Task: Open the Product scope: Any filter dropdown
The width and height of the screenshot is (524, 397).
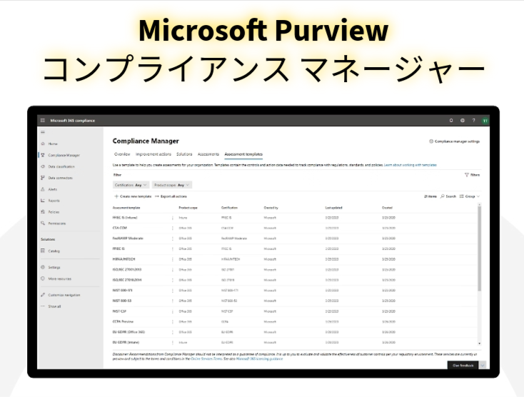Action: point(172,185)
